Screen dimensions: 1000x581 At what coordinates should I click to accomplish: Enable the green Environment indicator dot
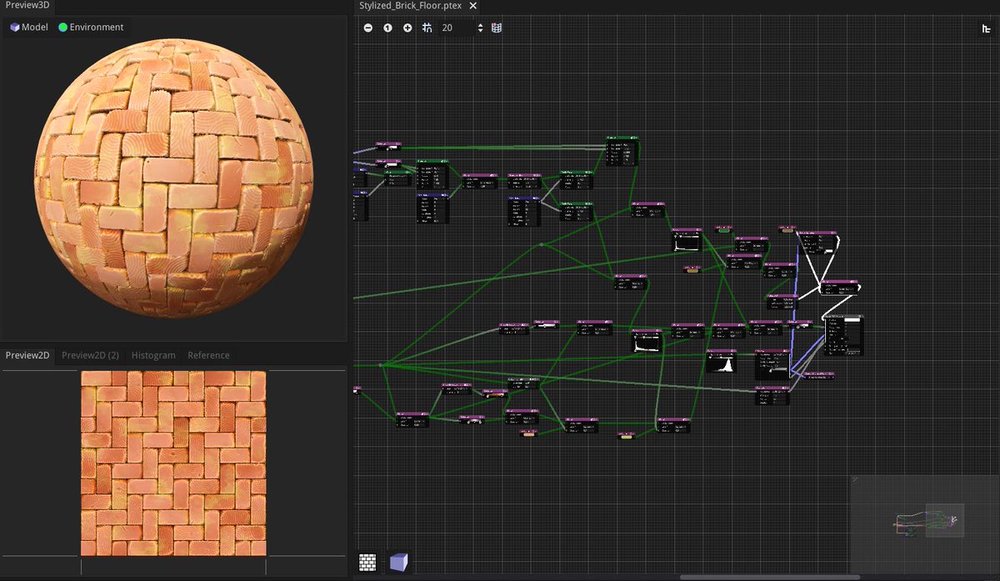click(61, 27)
